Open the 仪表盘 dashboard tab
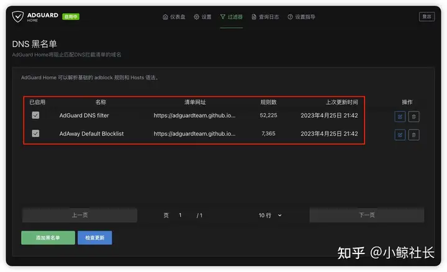This screenshot has width=447, height=272. (174, 17)
